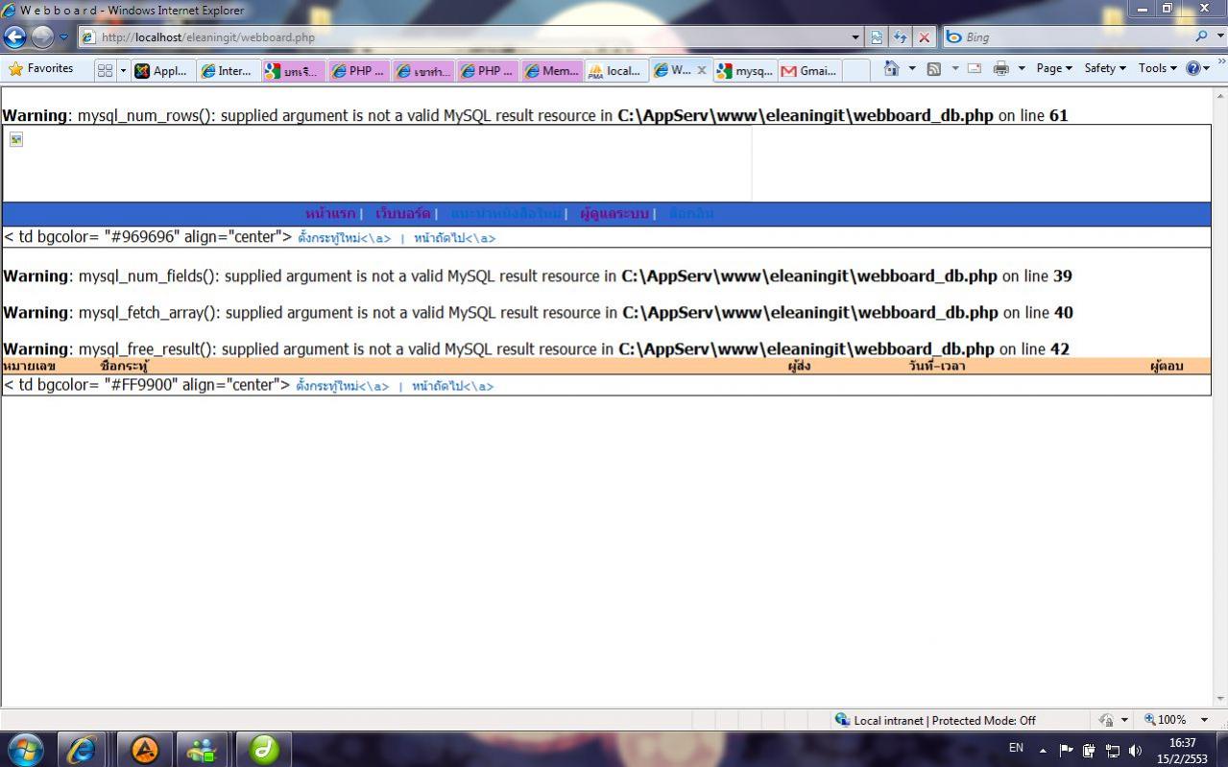
Task: Click first หน้าถัดไป link under navigation bar
Action: [x=439, y=238]
